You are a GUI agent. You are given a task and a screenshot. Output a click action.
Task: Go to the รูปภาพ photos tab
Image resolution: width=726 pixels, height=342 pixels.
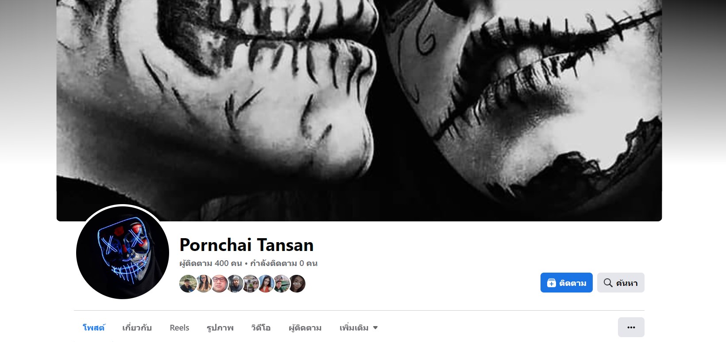point(220,328)
